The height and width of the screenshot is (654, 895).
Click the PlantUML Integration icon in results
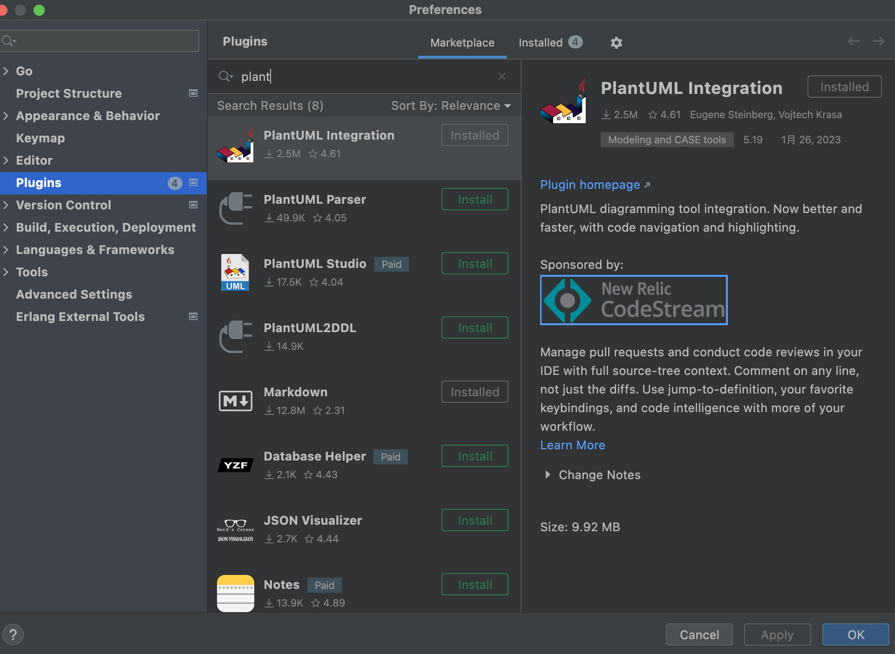[235, 145]
